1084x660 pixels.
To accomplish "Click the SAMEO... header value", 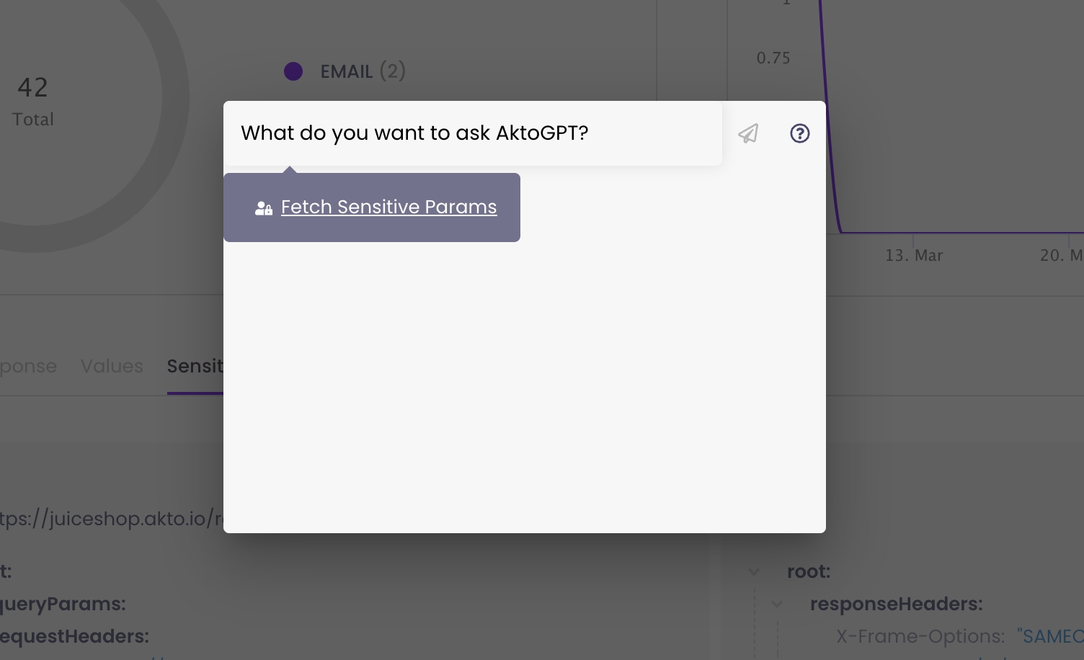I will point(1049,636).
